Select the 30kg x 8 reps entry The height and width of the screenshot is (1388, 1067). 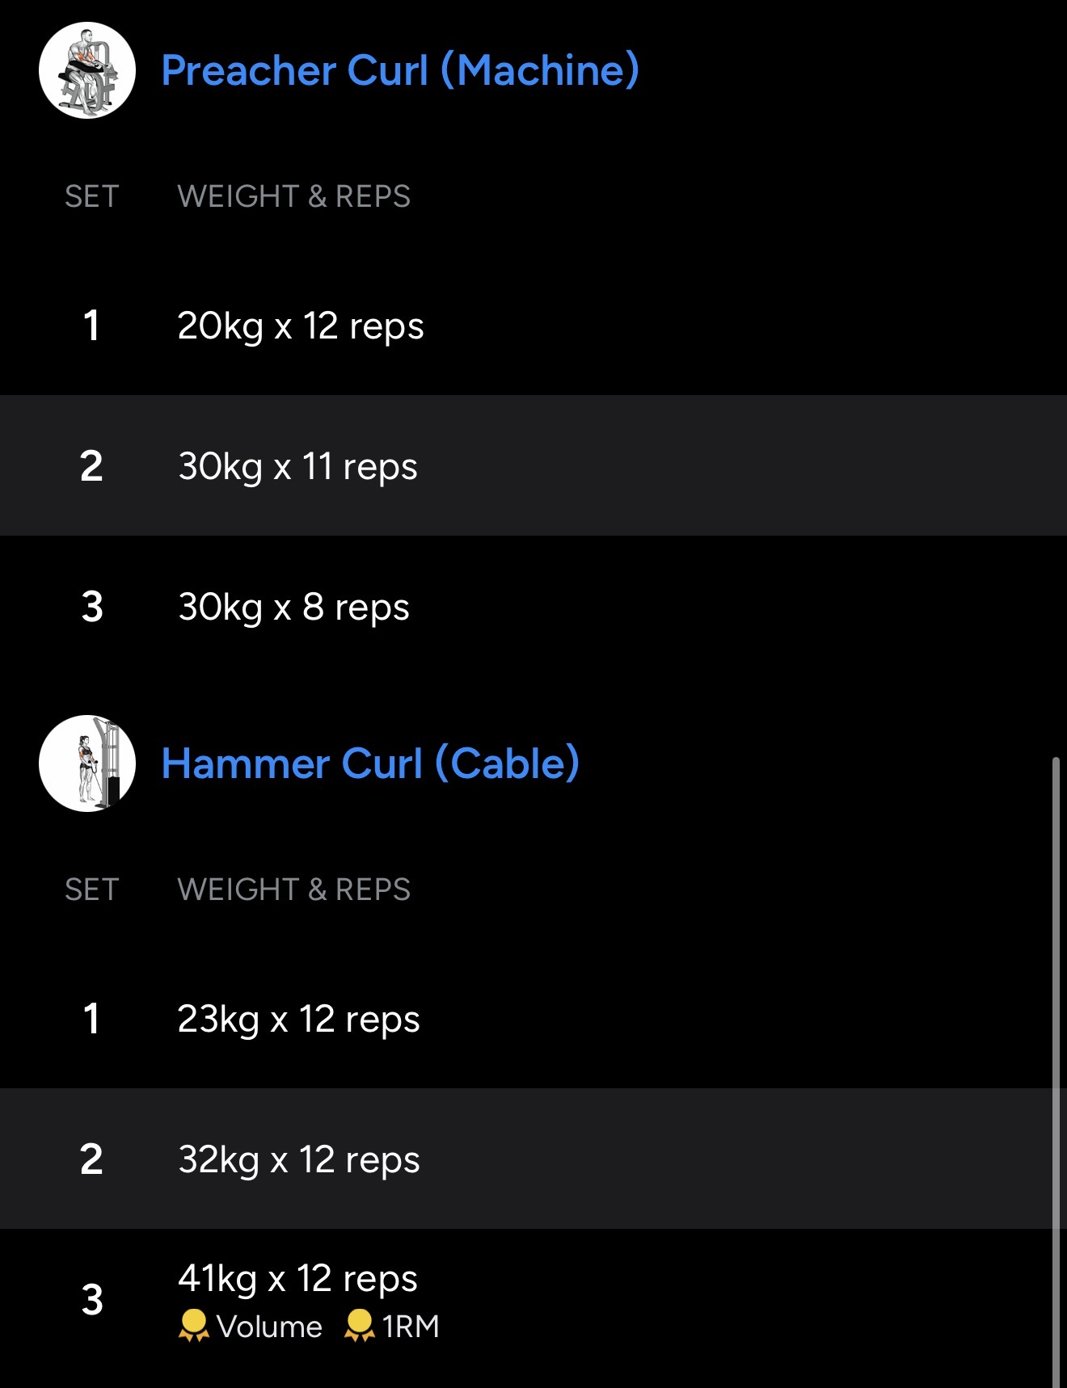tap(293, 608)
